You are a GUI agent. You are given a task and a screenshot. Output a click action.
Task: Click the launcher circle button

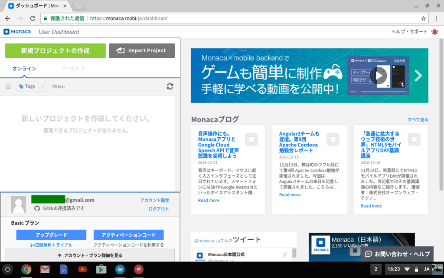click(8, 269)
